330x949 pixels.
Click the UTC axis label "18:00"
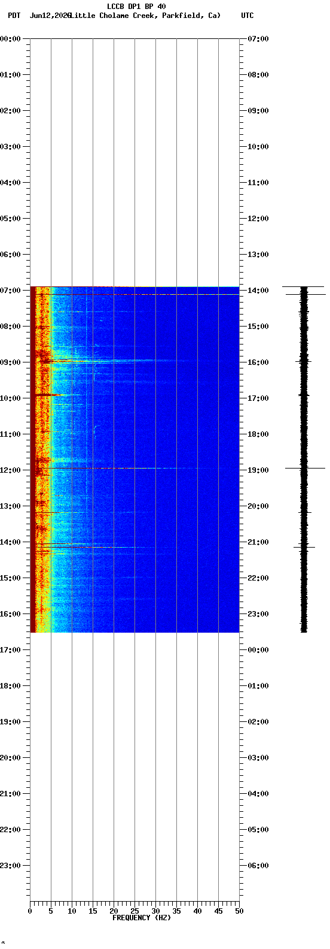click(258, 434)
